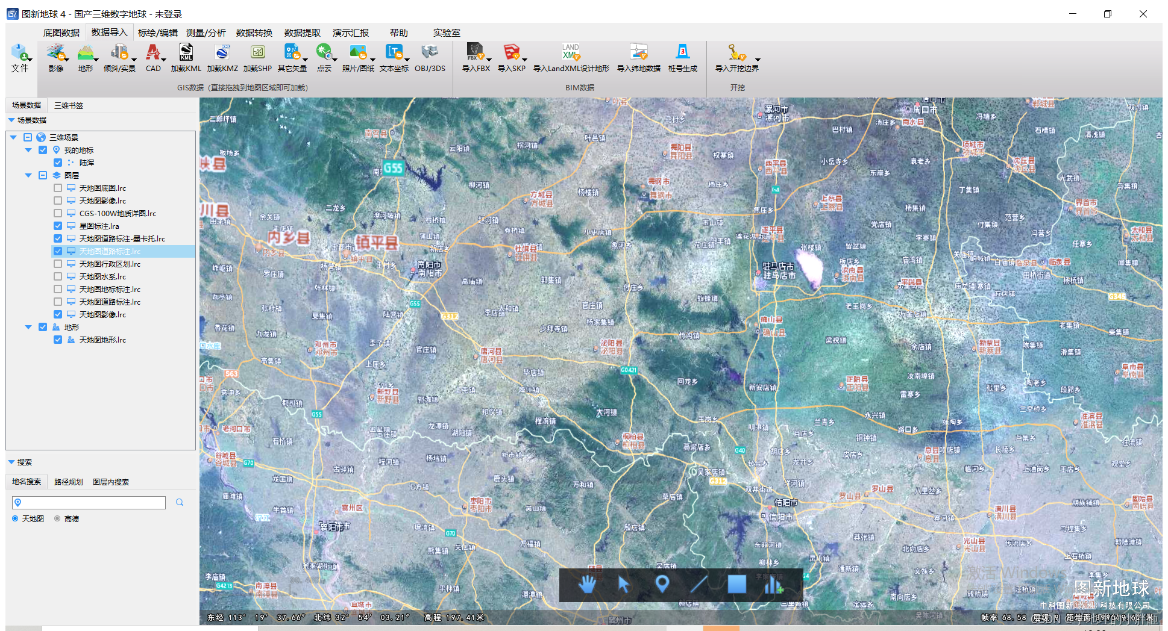Image resolution: width=1168 pixels, height=631 pixels.
Task: Switch to the 路径规划 search tab
Action: tap(69, 482)
